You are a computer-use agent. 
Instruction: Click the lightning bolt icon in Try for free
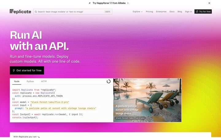pos(197,12)
